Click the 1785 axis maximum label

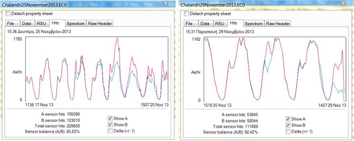18,39
